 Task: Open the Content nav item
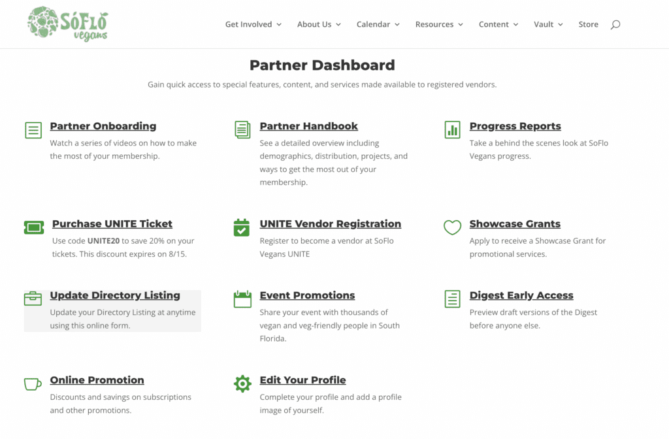494,24
